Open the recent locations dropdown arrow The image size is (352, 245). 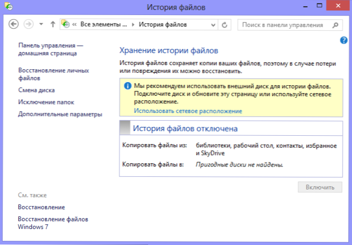tap(41, 24)
